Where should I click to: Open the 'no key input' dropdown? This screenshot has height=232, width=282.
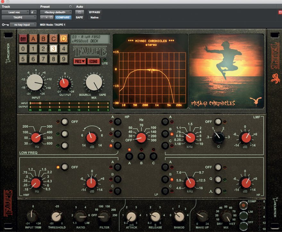[x=23, y=25]
